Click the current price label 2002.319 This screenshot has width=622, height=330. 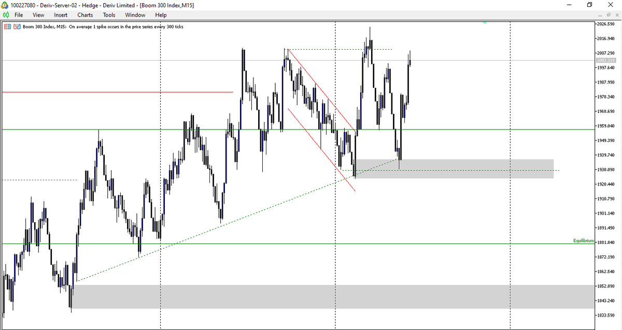pyautogui.click(x=606, y=61)
